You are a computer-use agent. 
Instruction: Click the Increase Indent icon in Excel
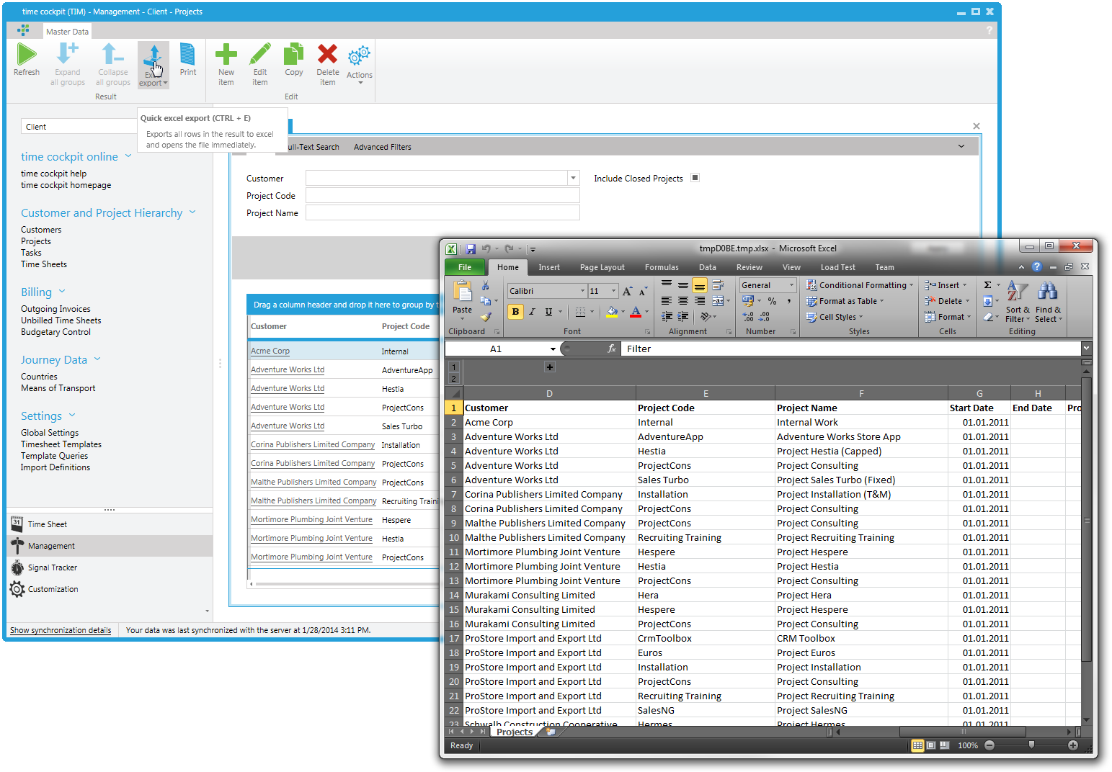coord(682,316)
